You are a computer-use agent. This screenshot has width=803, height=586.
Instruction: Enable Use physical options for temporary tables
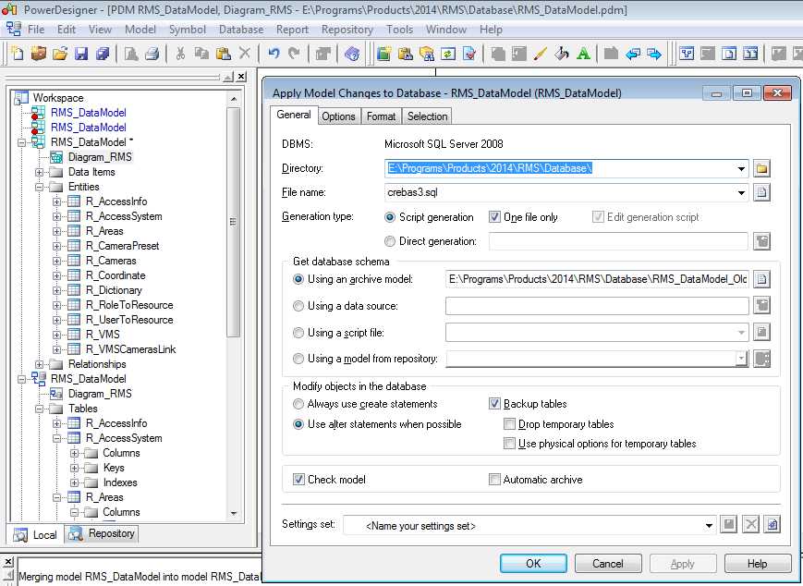[x=509, y=444]
